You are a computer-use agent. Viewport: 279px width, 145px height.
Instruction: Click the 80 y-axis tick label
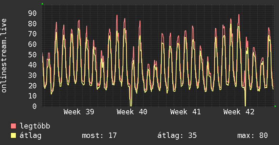click(x=33, y=24)
